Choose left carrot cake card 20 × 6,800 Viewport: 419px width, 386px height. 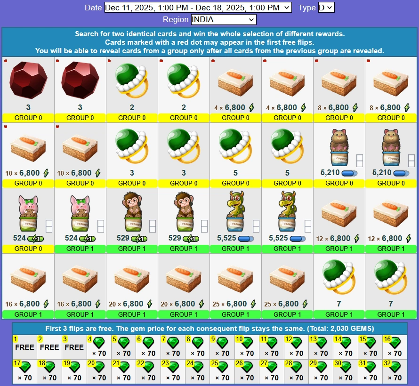(132, 286)
